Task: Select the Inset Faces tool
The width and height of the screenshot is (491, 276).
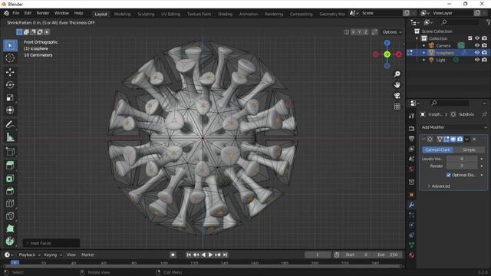Action: click(10, 179)
